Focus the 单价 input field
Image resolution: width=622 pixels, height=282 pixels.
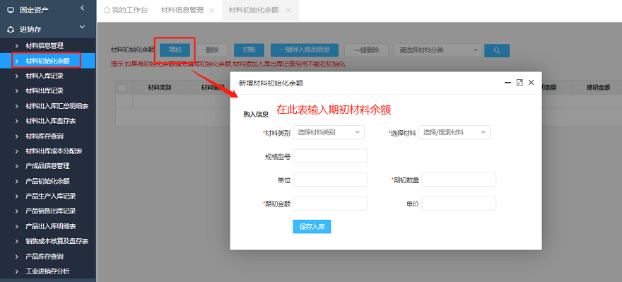(459, 203)
